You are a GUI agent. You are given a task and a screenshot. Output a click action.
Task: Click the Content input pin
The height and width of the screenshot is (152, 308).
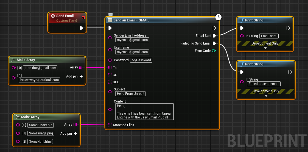110,109
